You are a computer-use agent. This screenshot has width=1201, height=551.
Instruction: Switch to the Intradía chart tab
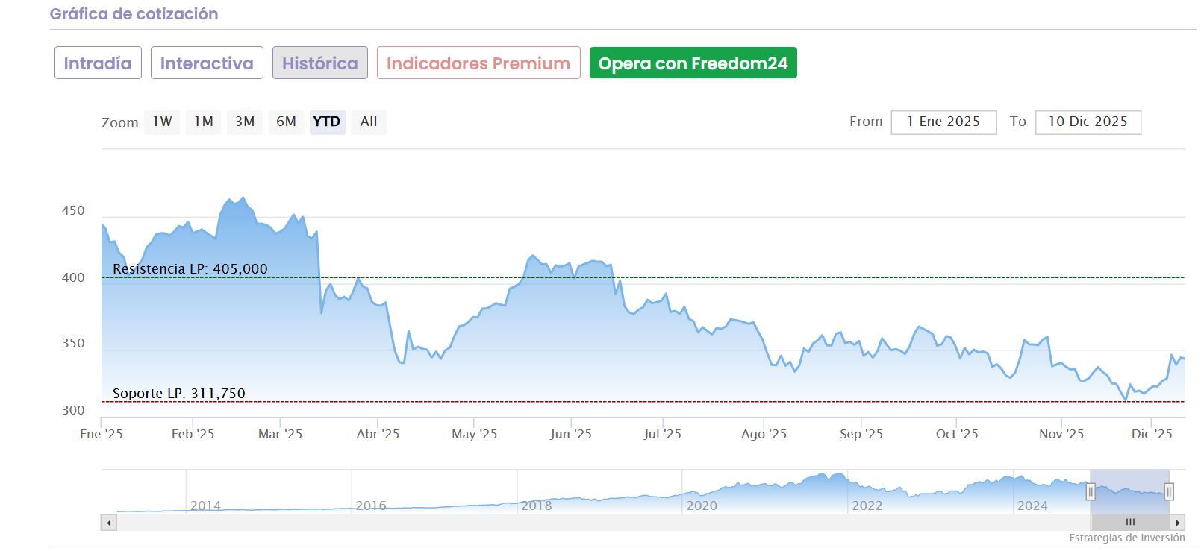[x=98, y=63]
